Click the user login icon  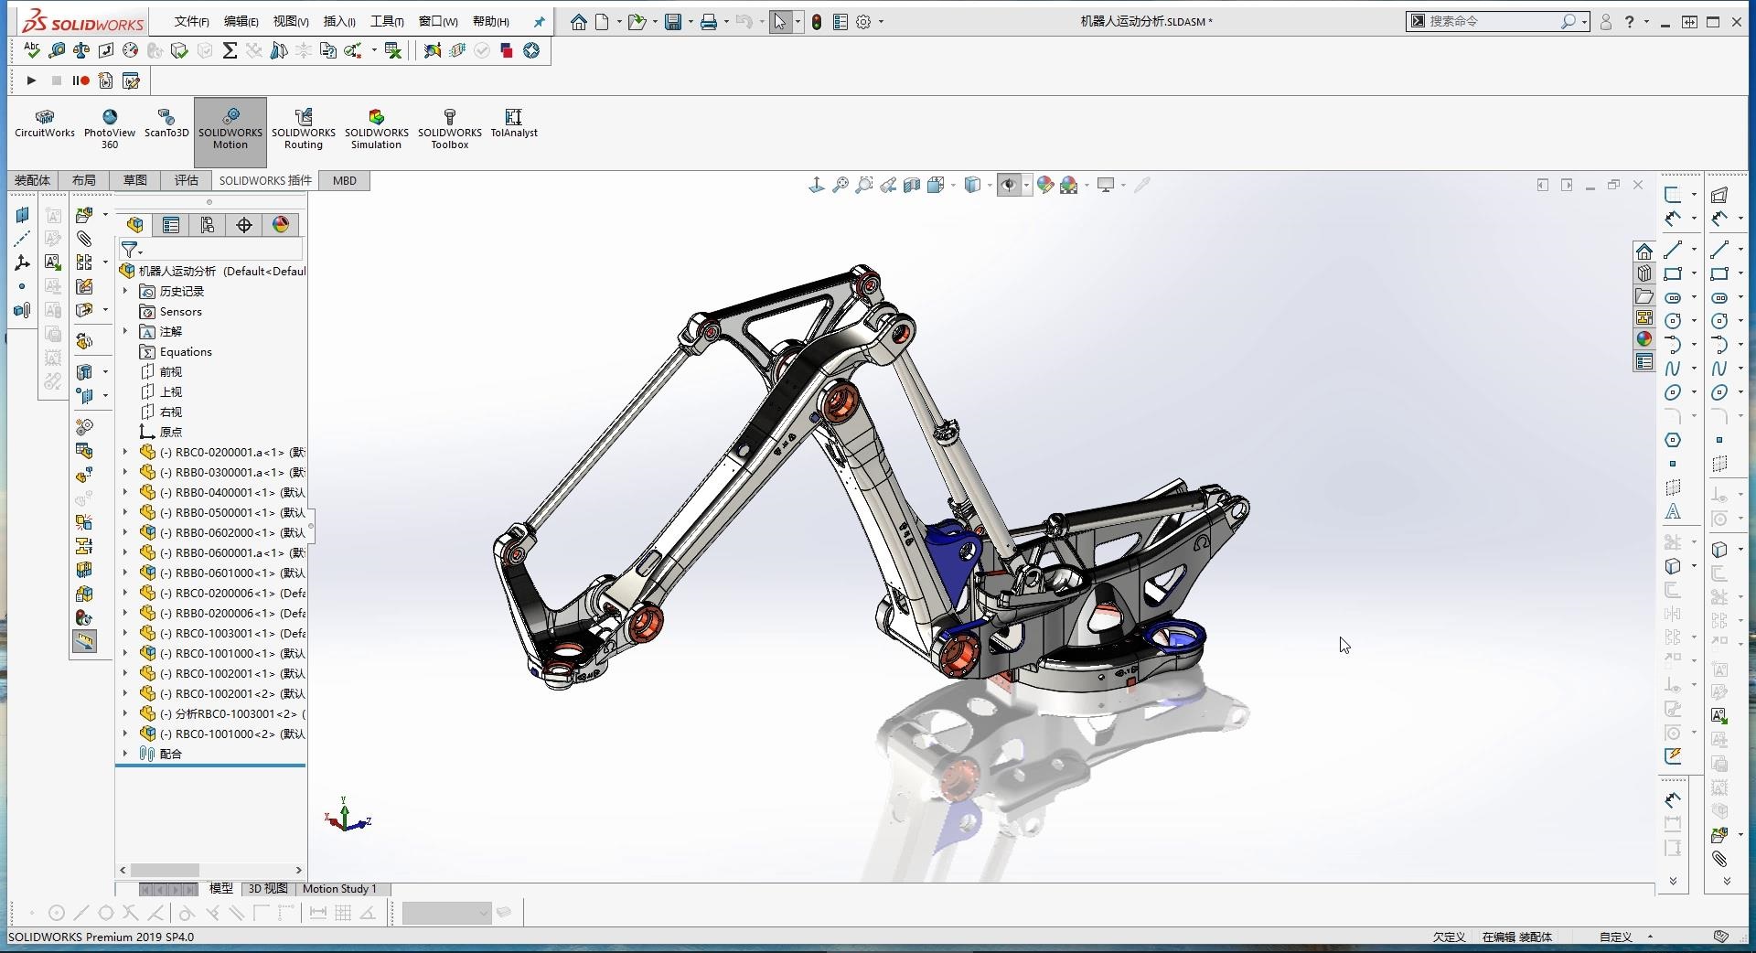tap(1605, 22)
